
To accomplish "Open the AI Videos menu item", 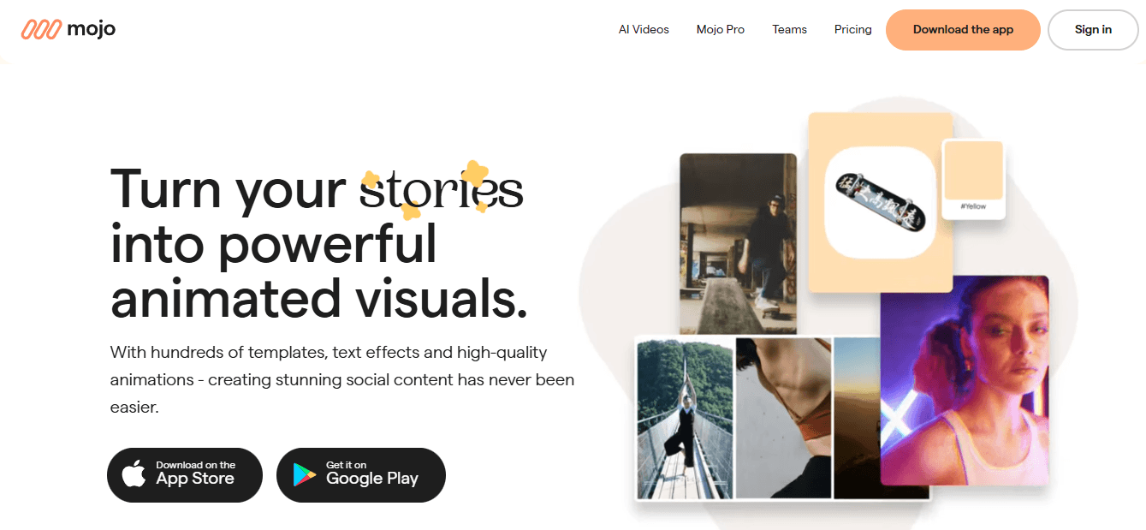I will tap(644, 30).
